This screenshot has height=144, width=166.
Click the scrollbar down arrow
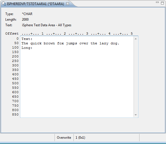[136, 115]
